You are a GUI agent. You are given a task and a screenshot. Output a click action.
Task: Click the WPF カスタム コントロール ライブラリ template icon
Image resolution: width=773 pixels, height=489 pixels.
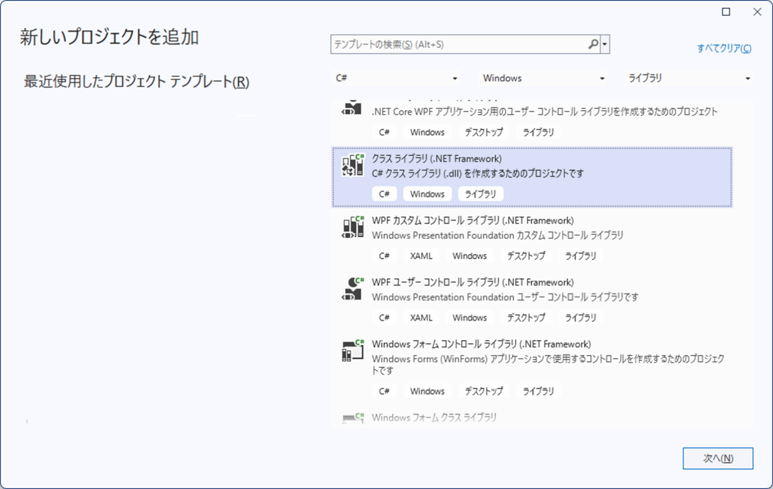point(353,227)
